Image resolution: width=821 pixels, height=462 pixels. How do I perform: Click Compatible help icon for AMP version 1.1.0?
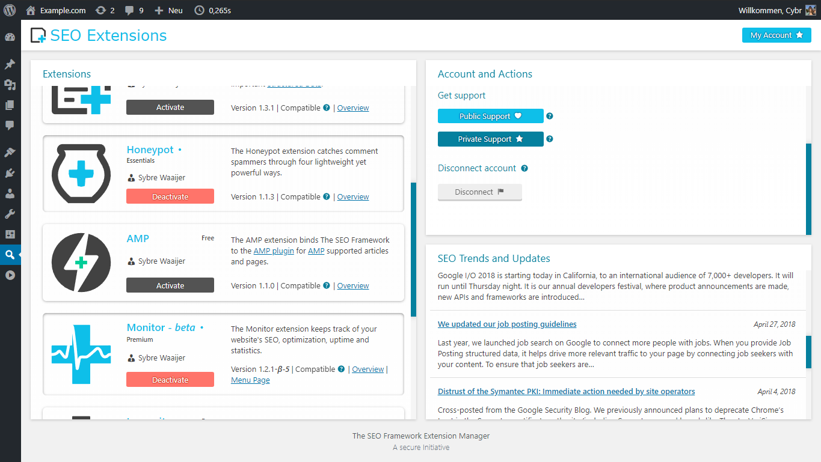(327, 285)
